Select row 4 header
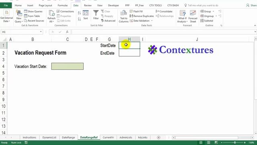 click(x=4, y=66)
